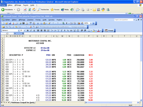Click the date cell '01-févr-00'
Viewport: 143px width, 107px height.
[x=45, y=48]
